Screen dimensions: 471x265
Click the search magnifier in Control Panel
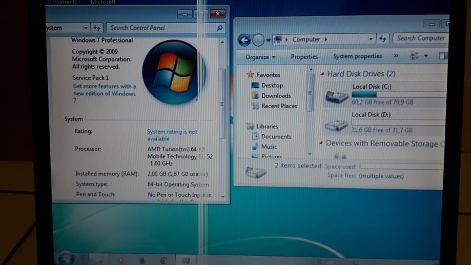(x=219, y=28)
